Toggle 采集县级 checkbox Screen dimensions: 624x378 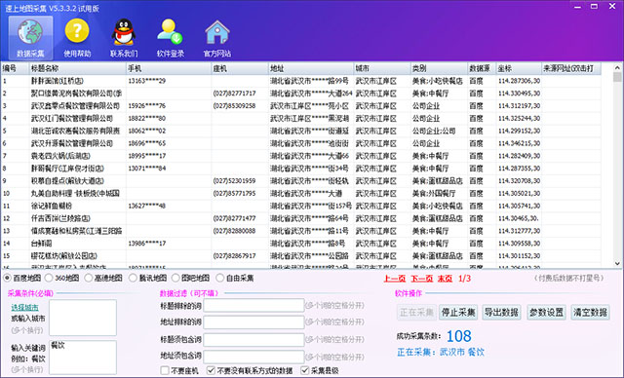305,370
